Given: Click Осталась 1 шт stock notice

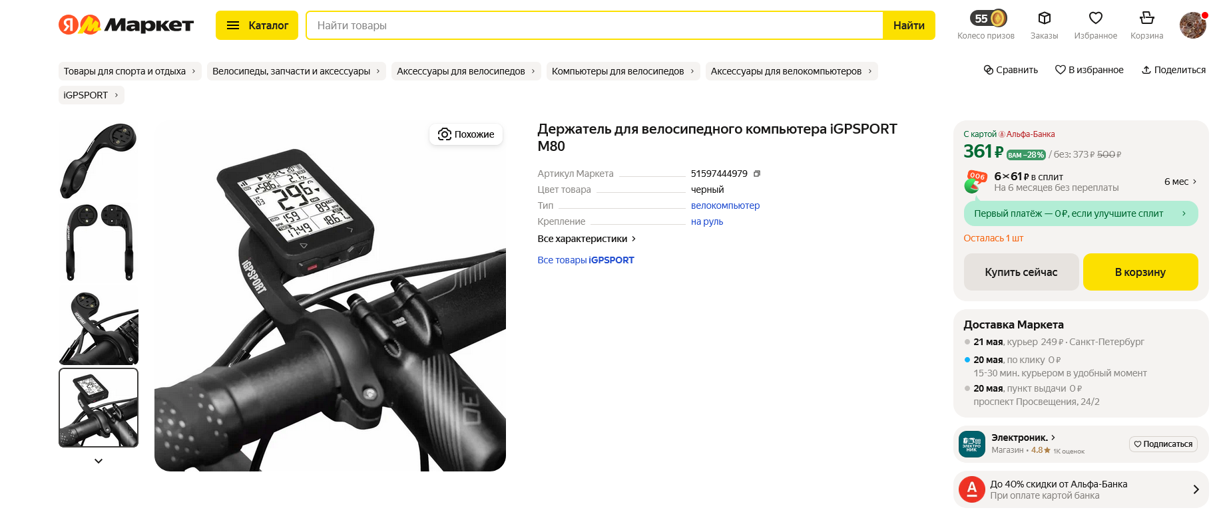Looking at the screenshot, I should click(x=993, y=238).
